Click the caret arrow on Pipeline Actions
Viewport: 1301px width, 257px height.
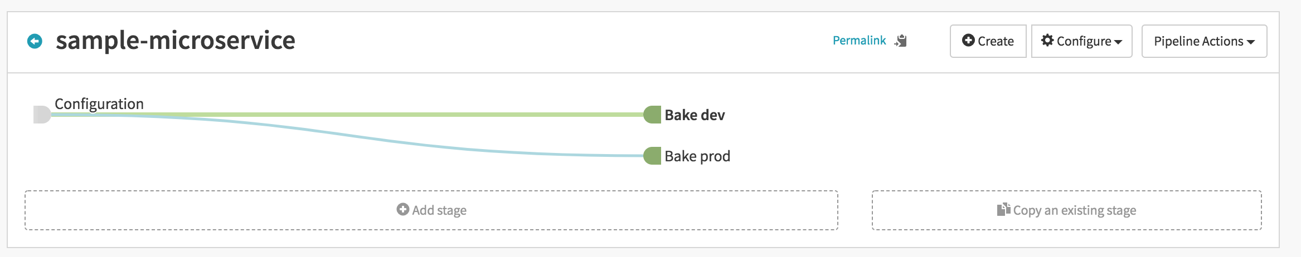tap(1250, 42)
